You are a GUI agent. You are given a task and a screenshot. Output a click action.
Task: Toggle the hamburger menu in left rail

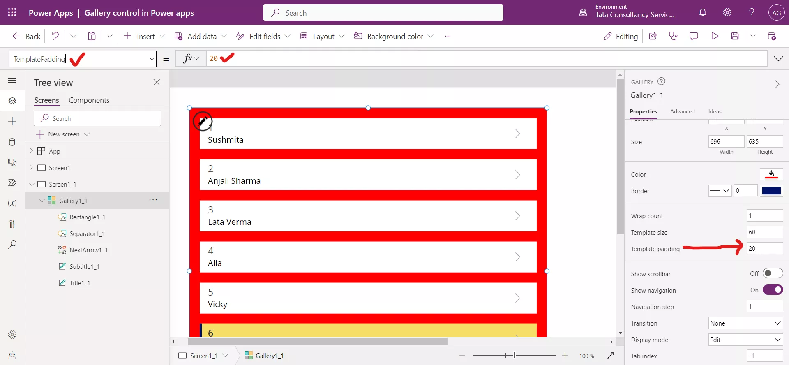(12, 81)
